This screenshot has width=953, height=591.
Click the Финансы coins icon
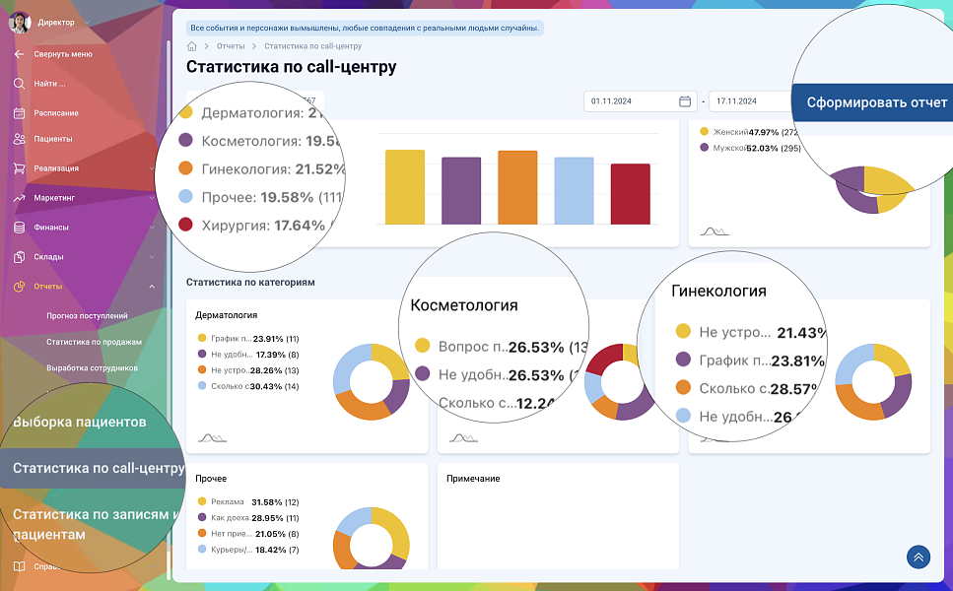point(19,228)
